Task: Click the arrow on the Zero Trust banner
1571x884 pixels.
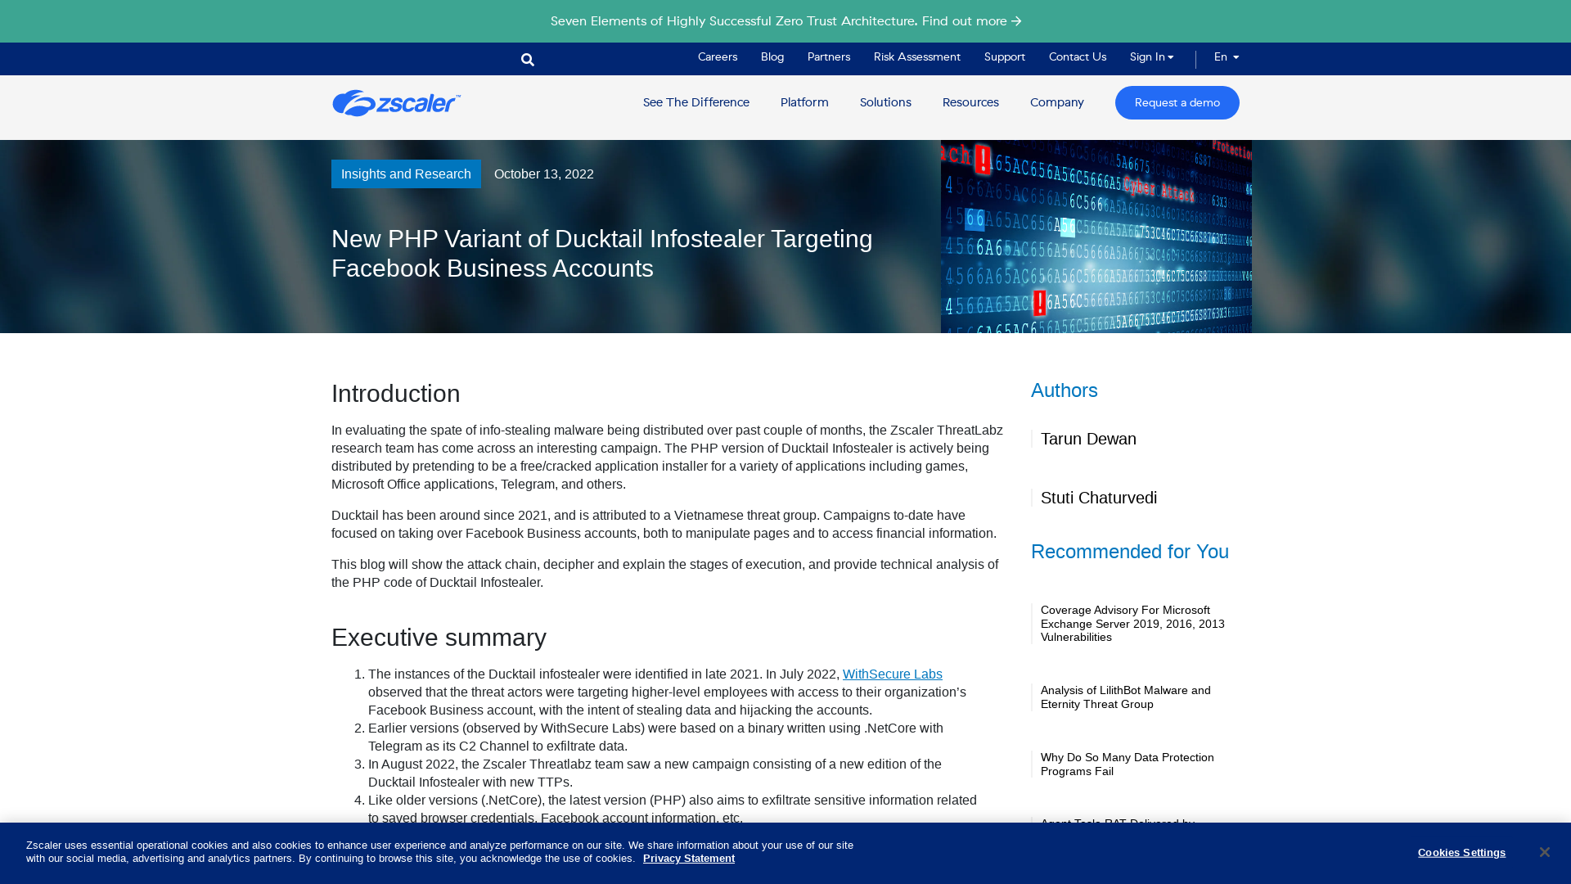Action: point(1015,21)
